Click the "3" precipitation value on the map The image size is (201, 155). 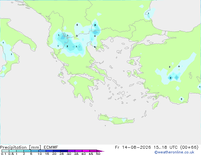pos(95,25)
